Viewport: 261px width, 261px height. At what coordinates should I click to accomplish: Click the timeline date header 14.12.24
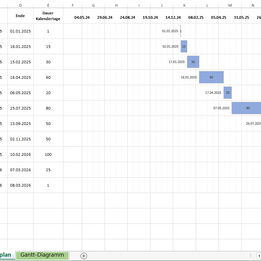coord(173,17)
